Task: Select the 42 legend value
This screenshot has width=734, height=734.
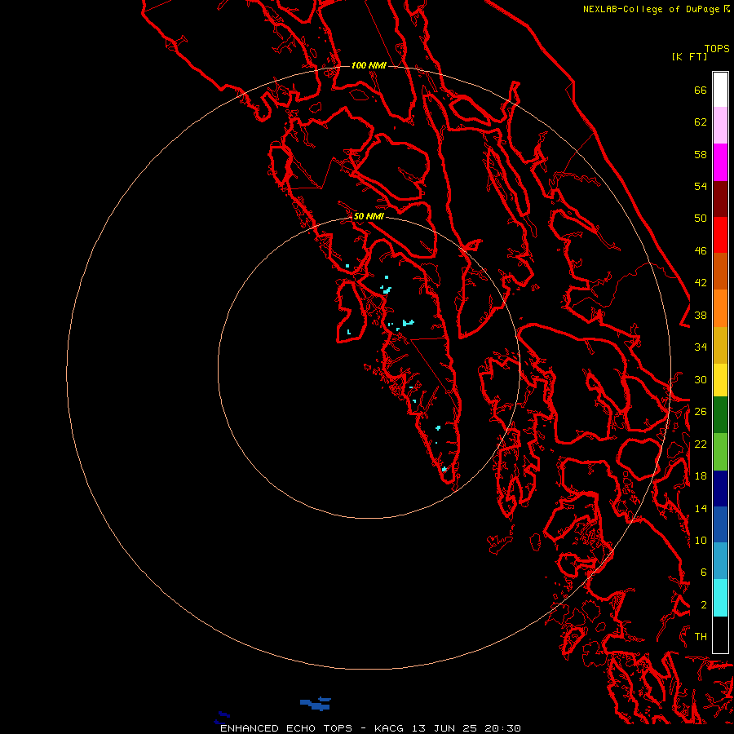Action: [x=701, y=283]
